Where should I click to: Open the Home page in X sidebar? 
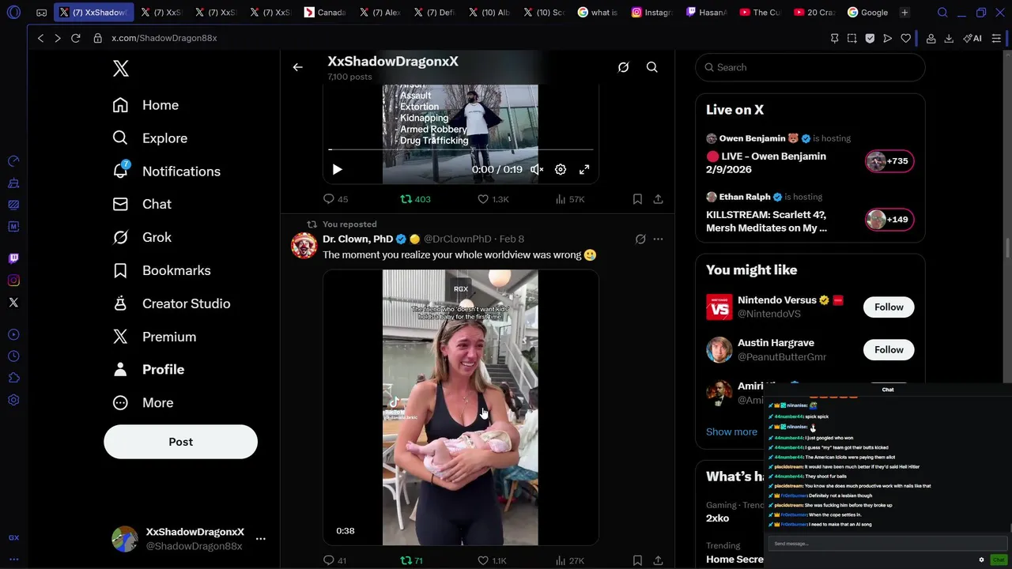(x=146, y=105)
